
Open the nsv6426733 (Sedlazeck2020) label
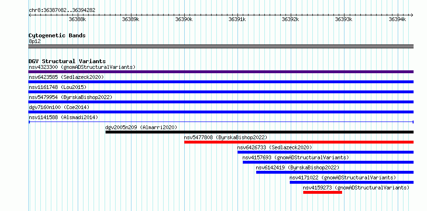(x=274, y=147)
